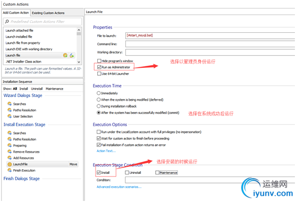
Task: Select Launch EXE with working directory
Action: coord(29,49)
